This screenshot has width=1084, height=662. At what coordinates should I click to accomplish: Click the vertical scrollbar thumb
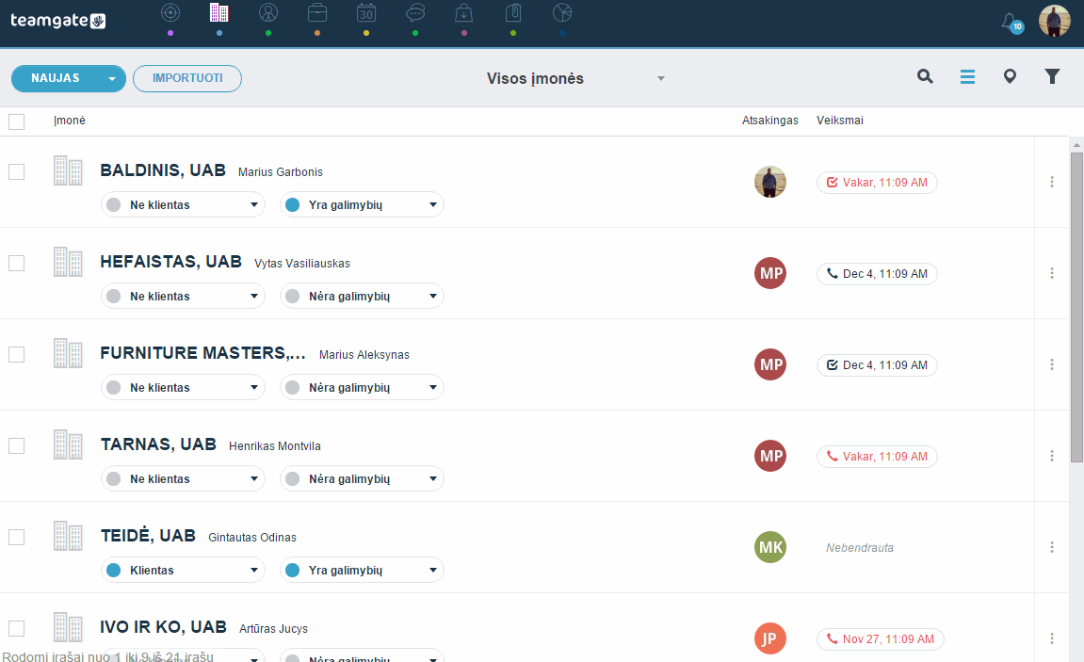1076,307
